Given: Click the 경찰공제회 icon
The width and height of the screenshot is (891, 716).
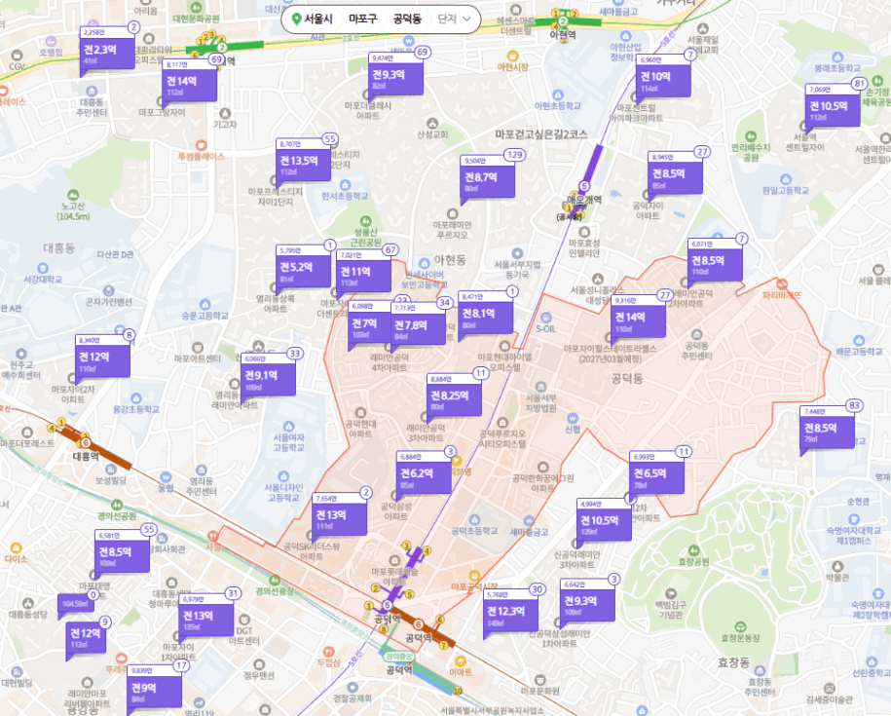Looking at the screenshot, I should (x=352, y=687).
